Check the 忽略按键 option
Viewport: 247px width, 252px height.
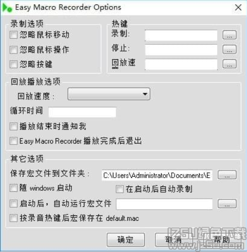(x=14, y=64)
